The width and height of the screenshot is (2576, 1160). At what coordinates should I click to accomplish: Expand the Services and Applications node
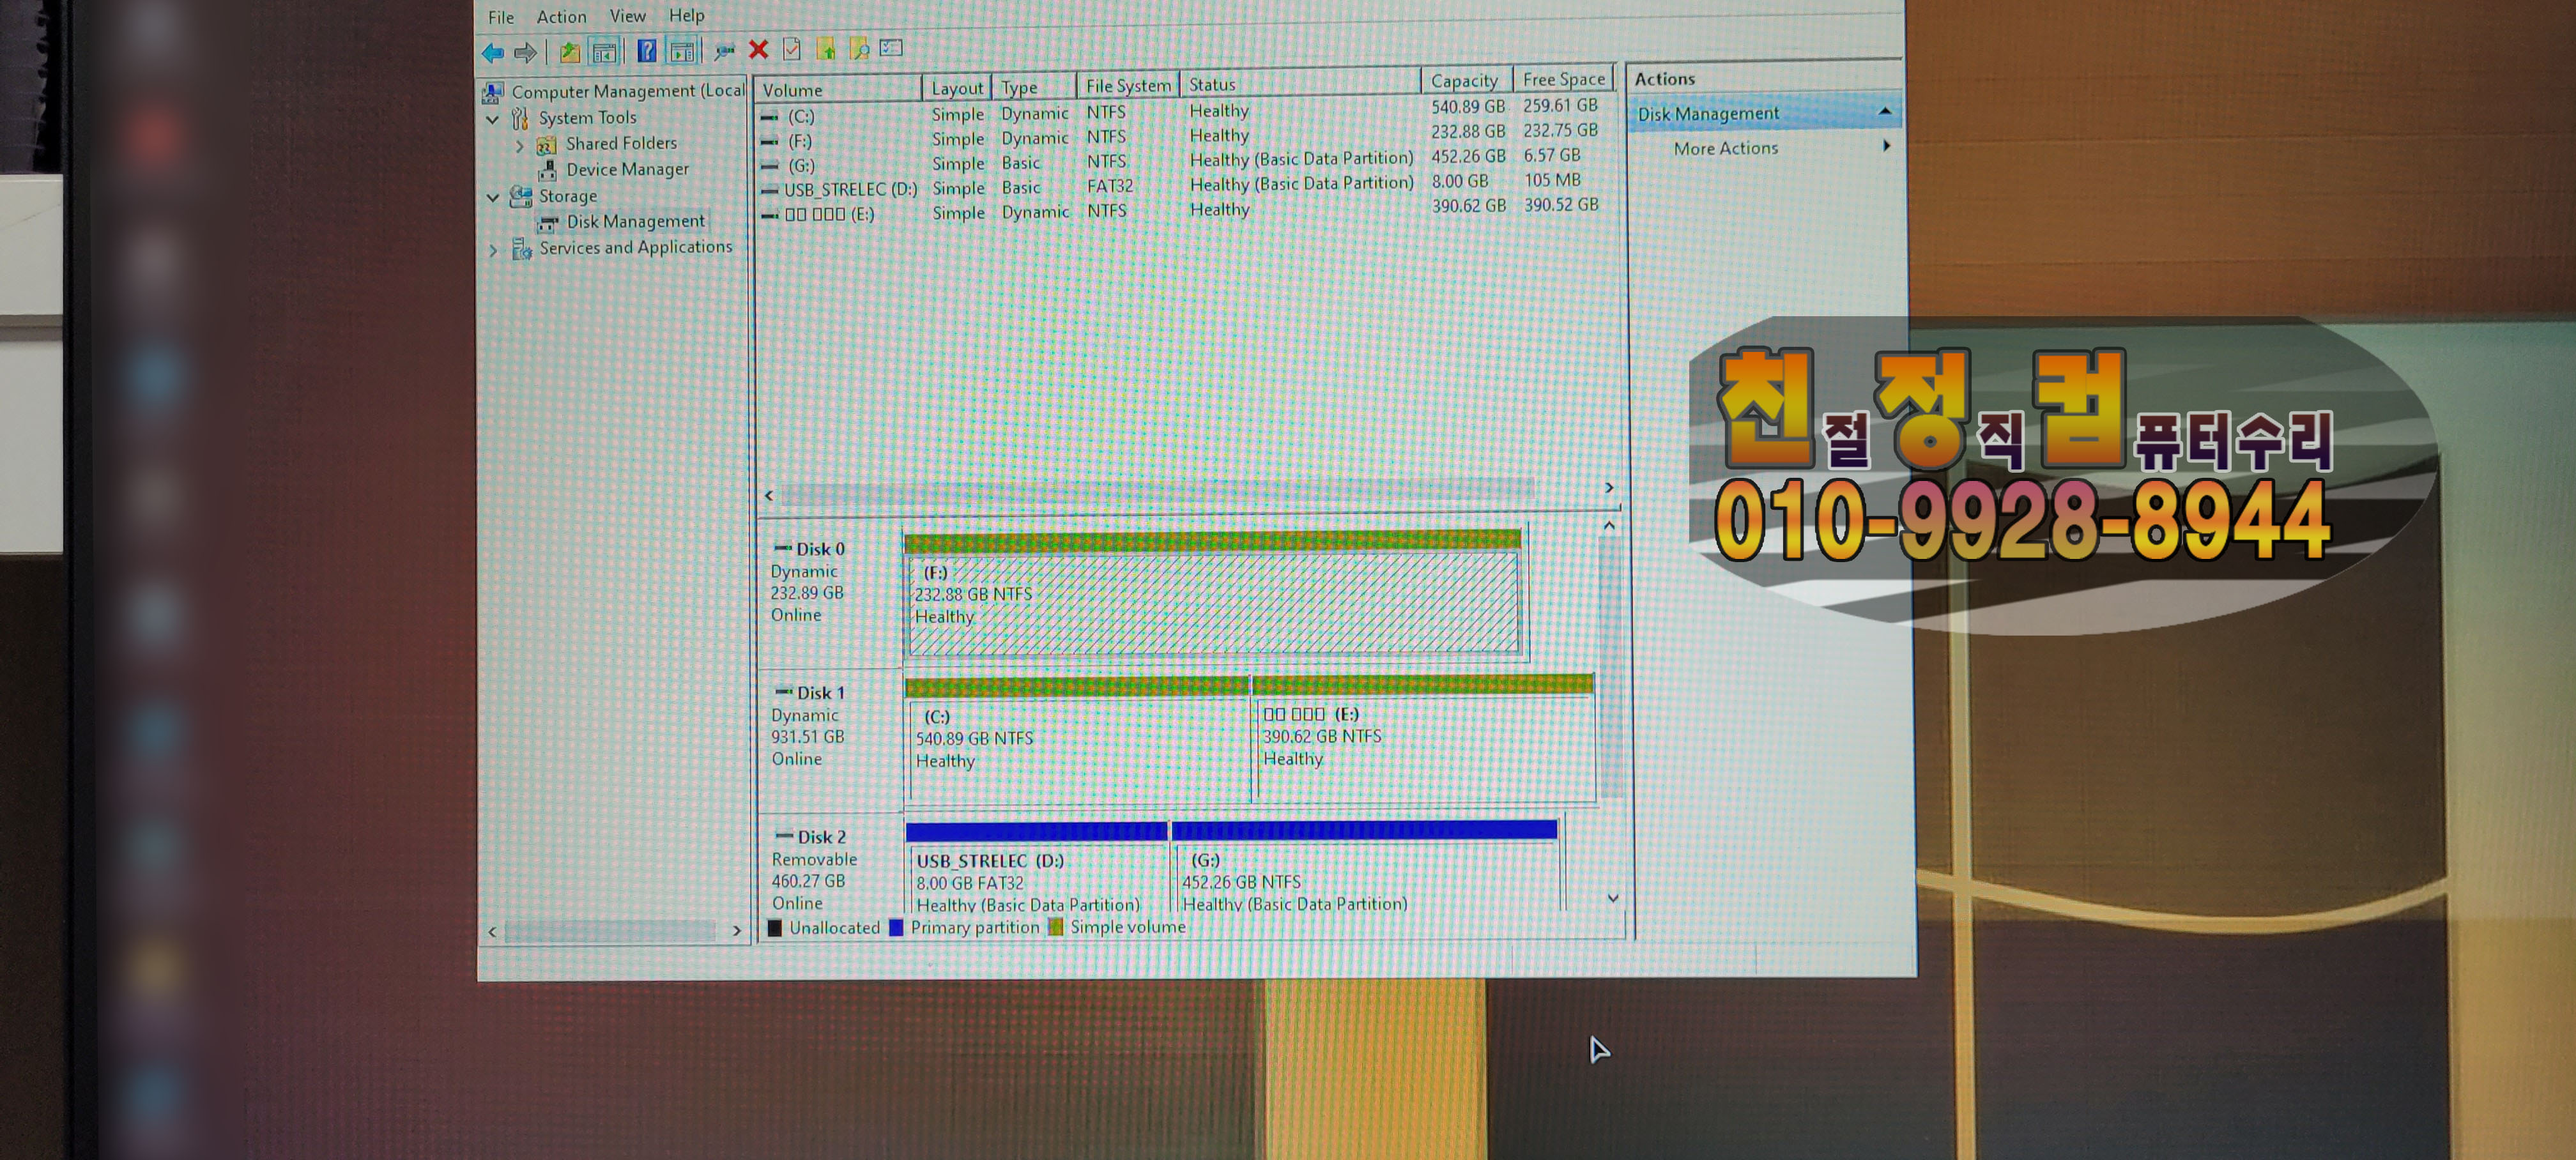[493, 250]
